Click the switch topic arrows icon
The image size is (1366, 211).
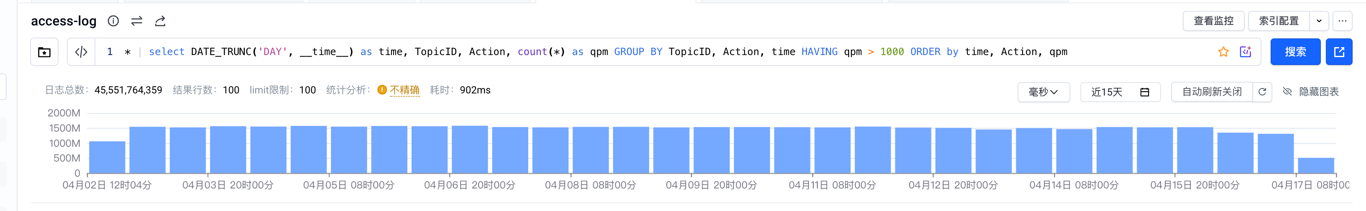[x=137, y=21]
